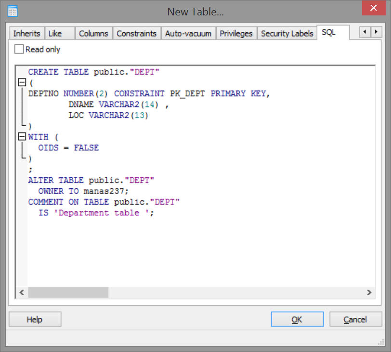
Task: Cancel the new table dialog
Action: pyautogui.click(x=355, y=319)
